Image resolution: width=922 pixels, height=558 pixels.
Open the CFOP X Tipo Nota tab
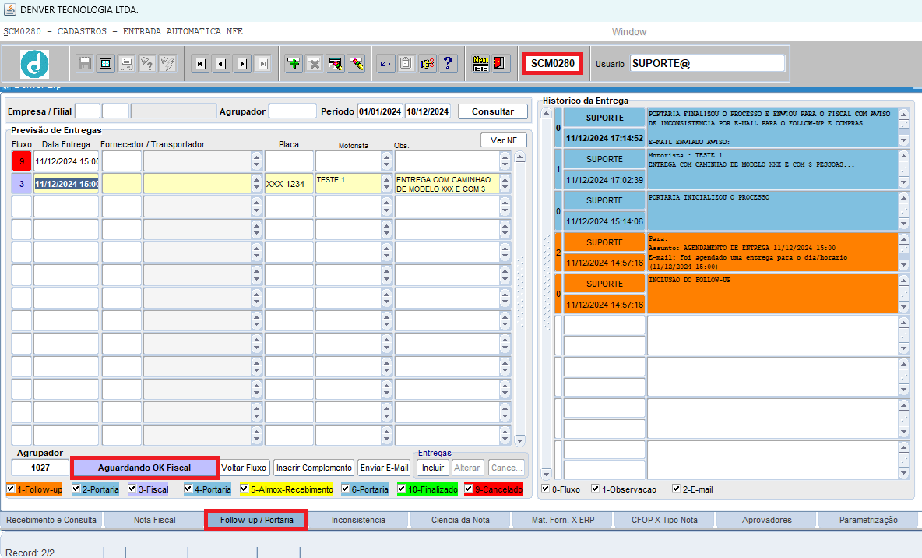point(664,521)
